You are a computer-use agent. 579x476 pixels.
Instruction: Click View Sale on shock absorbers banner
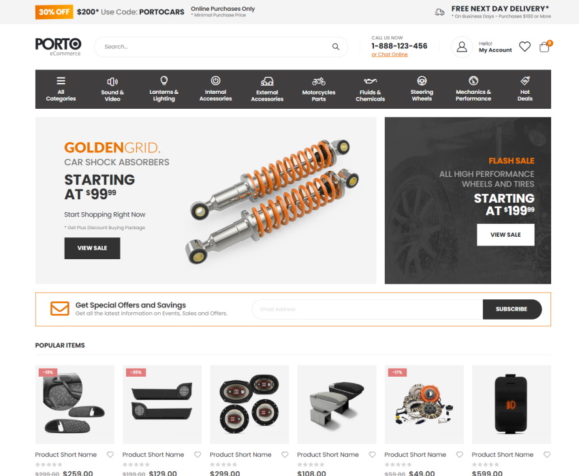(92, 248)
